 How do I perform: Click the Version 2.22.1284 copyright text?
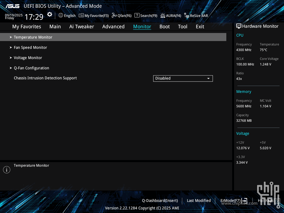pyautogui.click(x=142, y=208)
